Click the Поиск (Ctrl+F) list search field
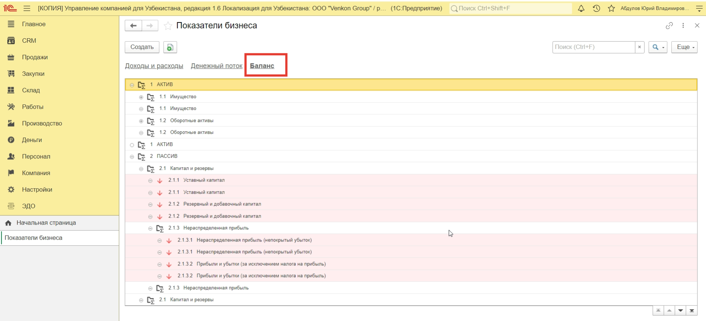 click(x=593, y=47)
